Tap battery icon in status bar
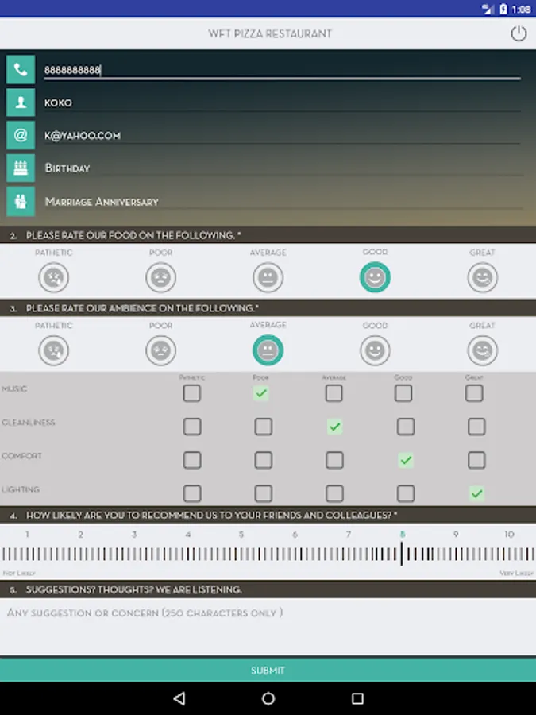This screenshot has height=715, width=536. [x=503, y=9]
